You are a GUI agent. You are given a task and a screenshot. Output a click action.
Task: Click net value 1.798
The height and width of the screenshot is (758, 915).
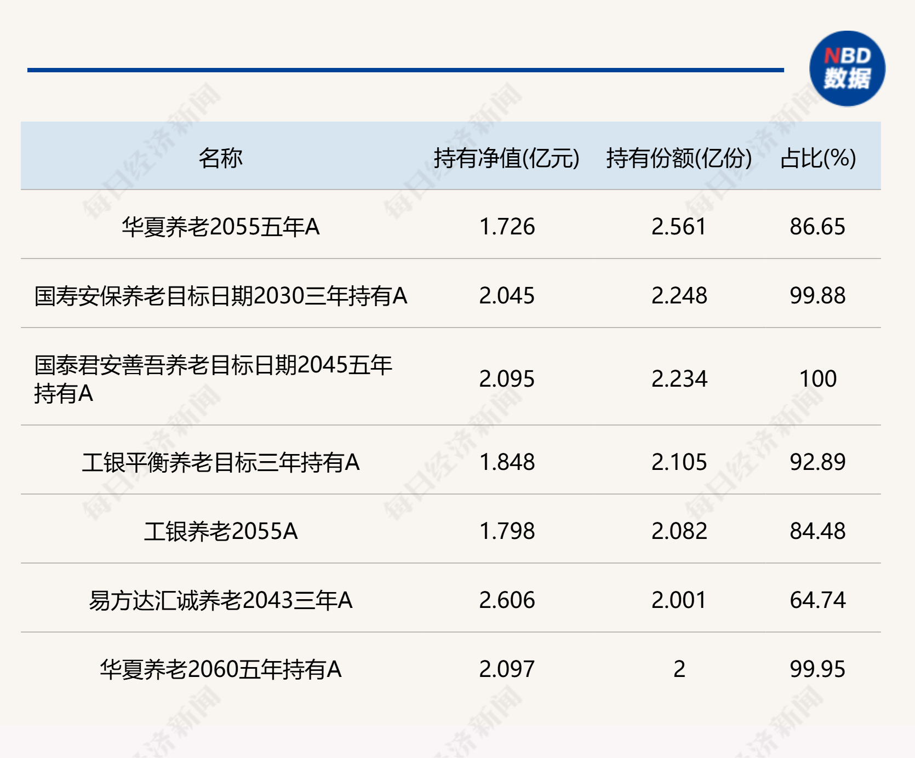(507, 531)
